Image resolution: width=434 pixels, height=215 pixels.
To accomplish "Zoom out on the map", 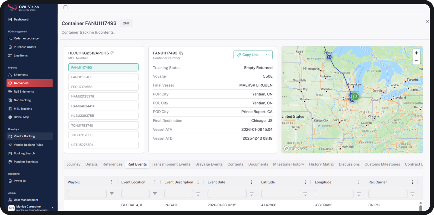I will pyautogui.click(x=416, y=61).
